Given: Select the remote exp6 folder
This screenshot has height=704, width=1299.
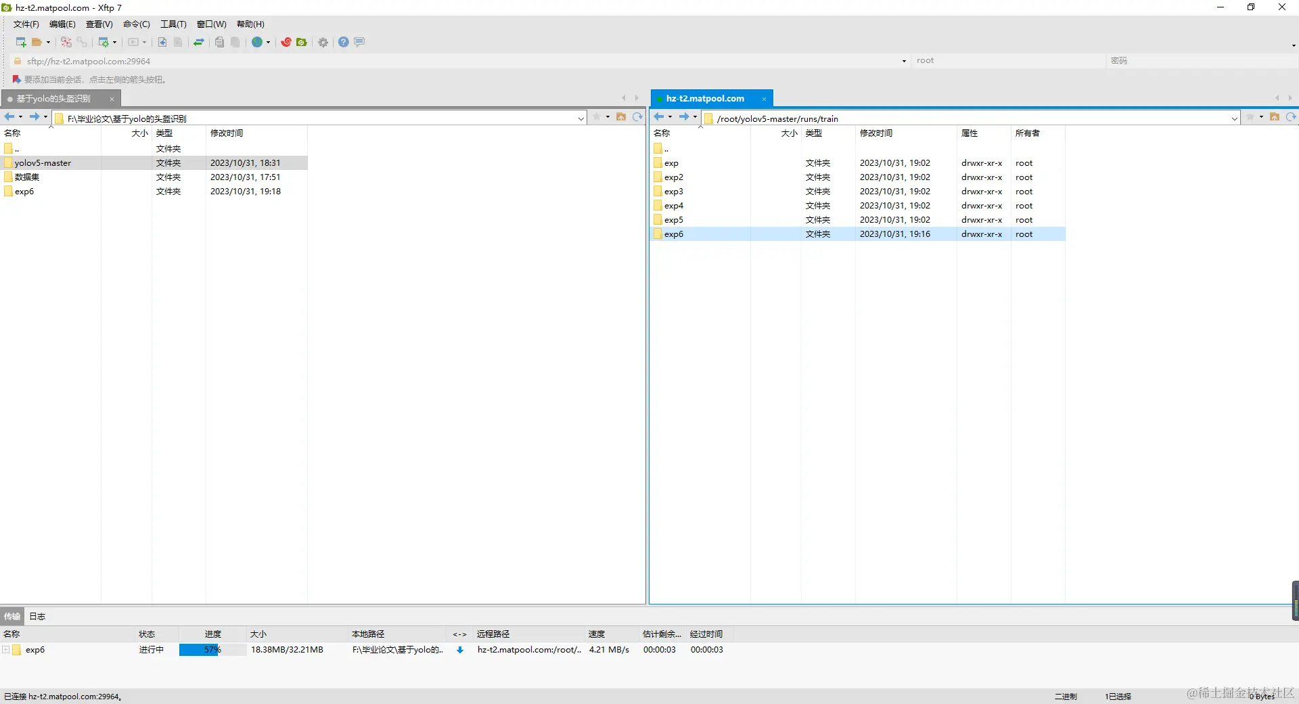Looking at the screenshot, I should pyautogui.click(x=858, y=234).
